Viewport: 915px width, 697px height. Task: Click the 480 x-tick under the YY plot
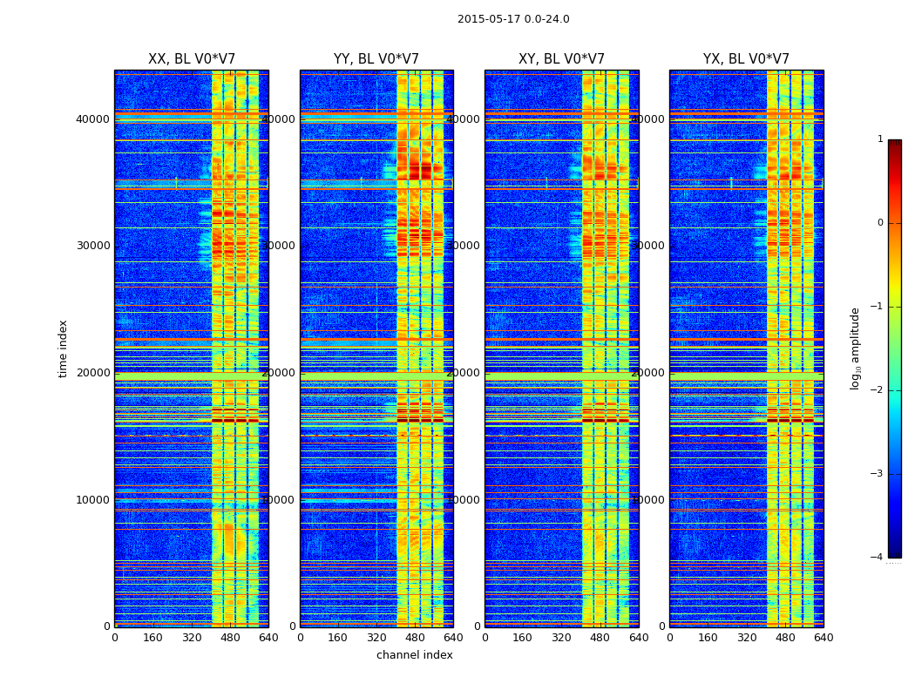pyautogui.click(x=415, y=638)
